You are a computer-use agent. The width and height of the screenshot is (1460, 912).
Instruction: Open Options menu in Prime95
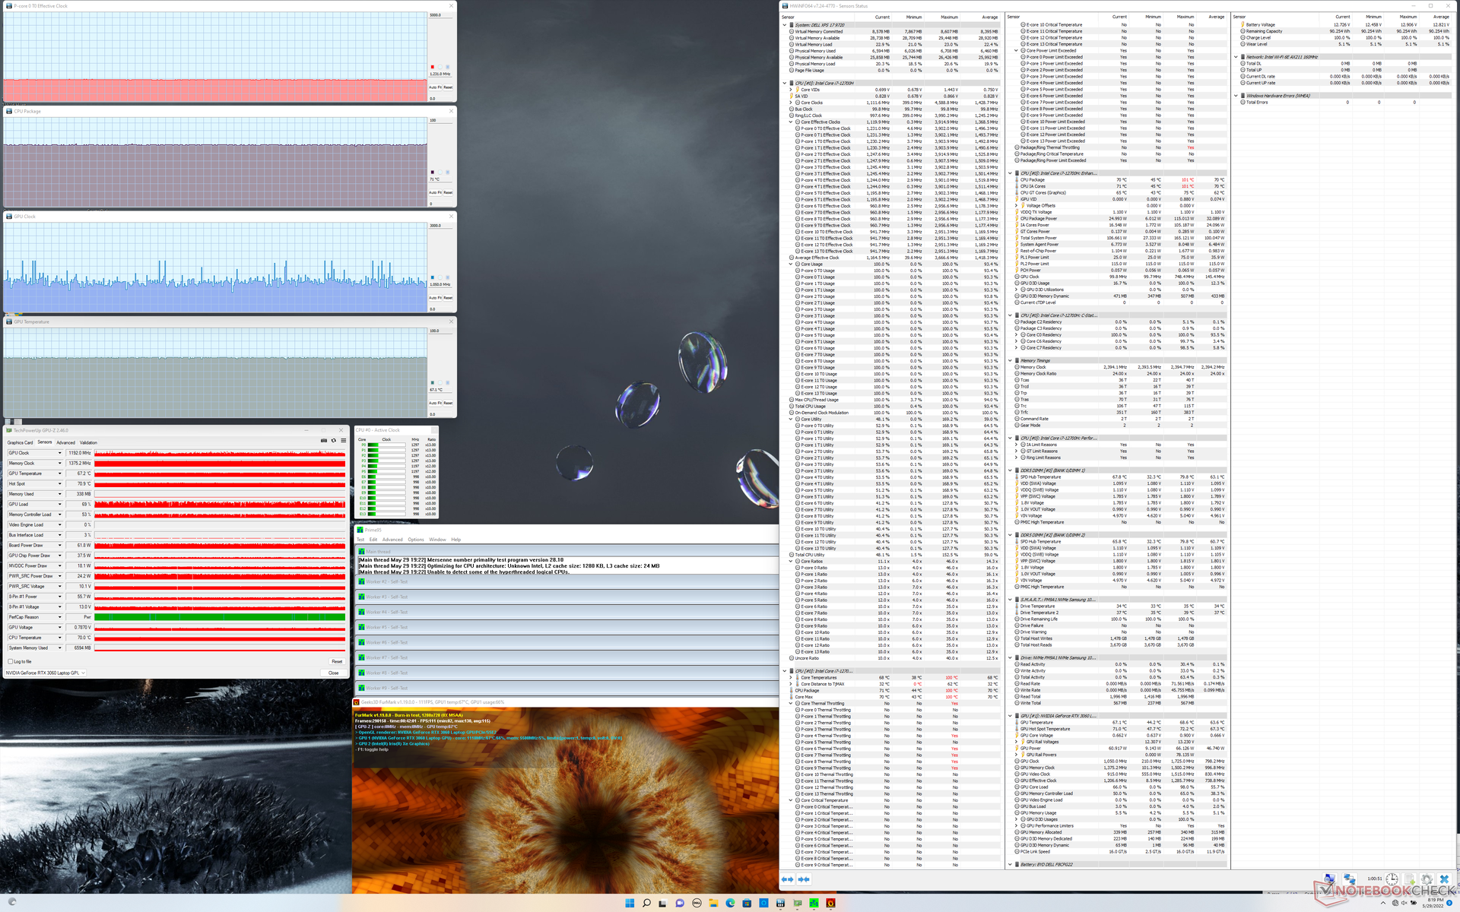(416, 540)
